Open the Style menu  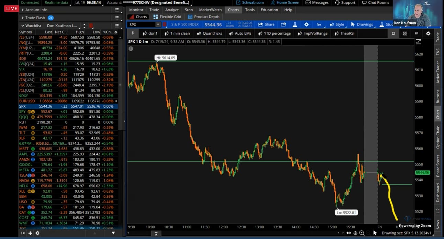337,24
